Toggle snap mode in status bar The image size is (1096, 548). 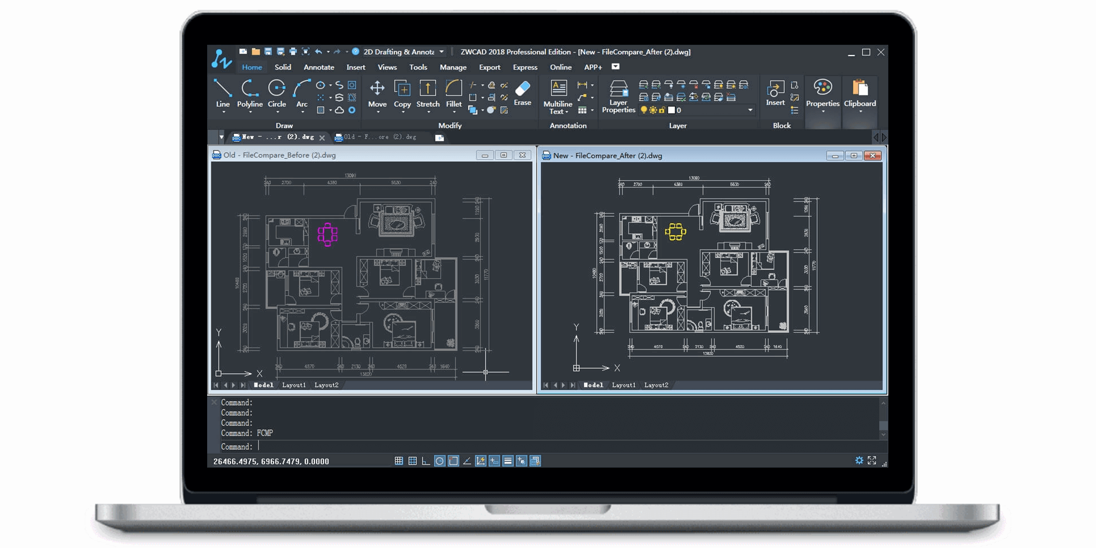tap(399, 461)
